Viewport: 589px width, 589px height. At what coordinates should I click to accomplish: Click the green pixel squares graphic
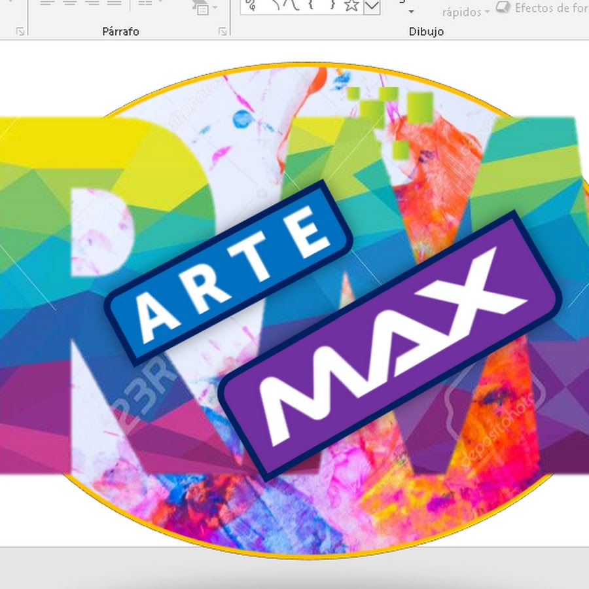(389, 111)
